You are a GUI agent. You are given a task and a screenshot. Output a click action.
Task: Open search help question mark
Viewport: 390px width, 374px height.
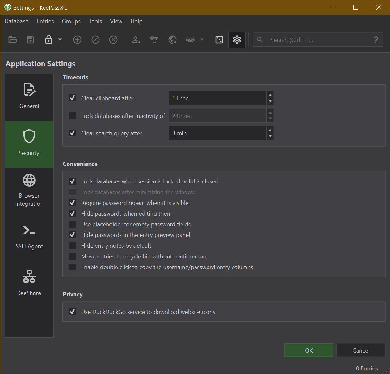tap(376, 40)
